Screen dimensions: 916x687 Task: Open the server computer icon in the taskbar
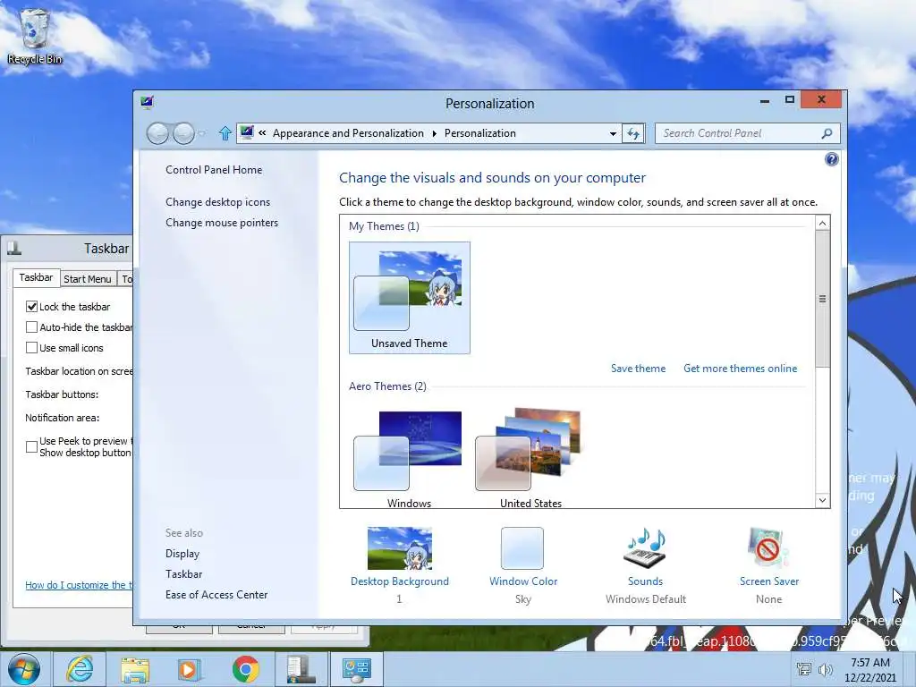coord(301,669)
